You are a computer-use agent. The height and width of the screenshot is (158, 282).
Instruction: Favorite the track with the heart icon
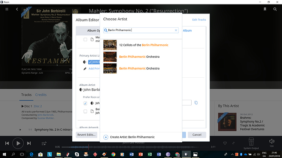point(225,143)
